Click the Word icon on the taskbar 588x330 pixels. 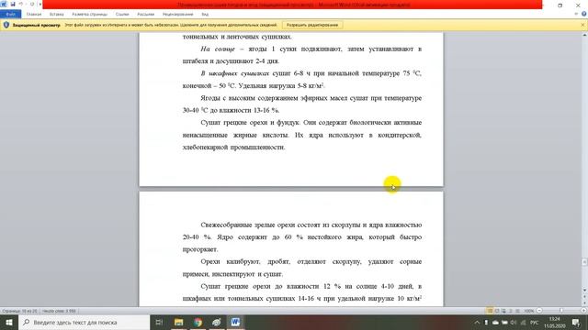(235, 322)
